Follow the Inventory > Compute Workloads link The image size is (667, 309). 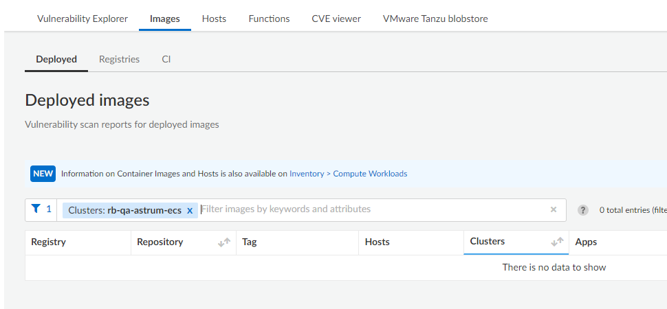point(348,174)
